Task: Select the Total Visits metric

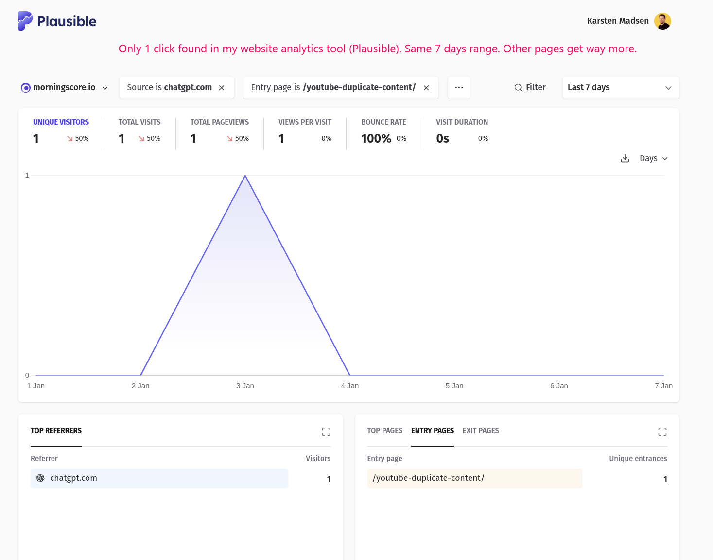Action: [139, 122]
